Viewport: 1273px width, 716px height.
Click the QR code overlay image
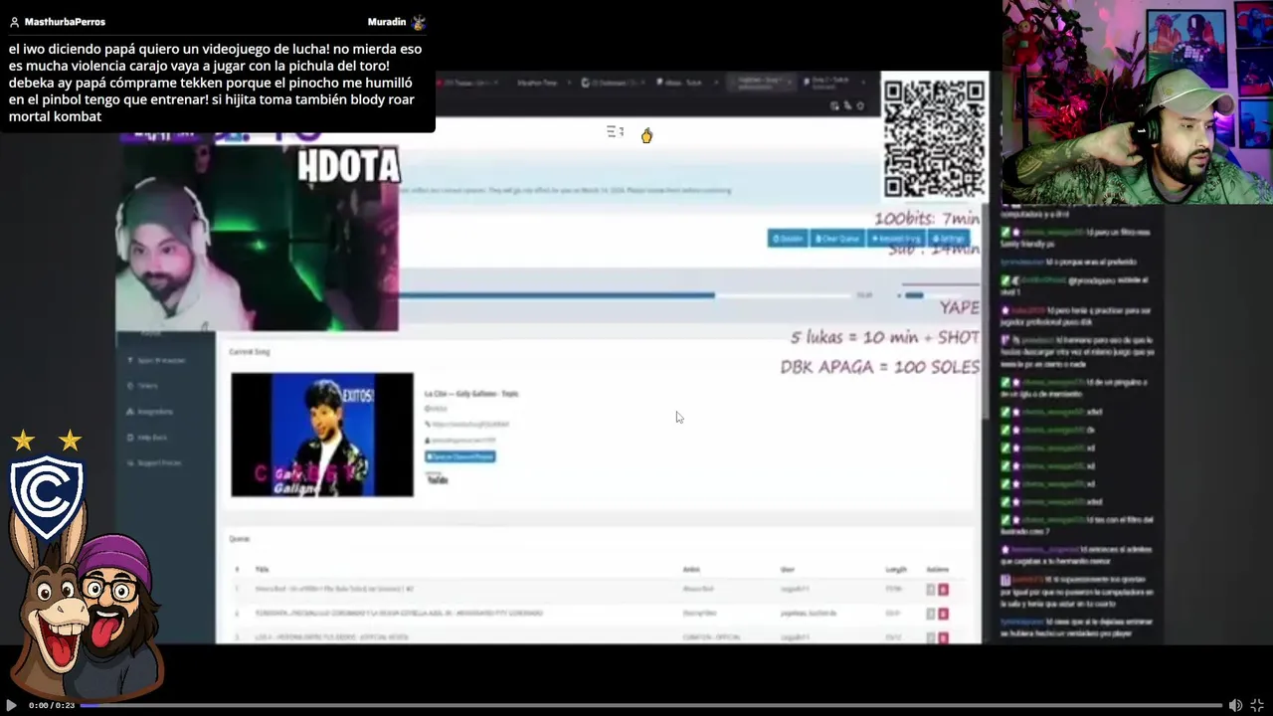934,139
